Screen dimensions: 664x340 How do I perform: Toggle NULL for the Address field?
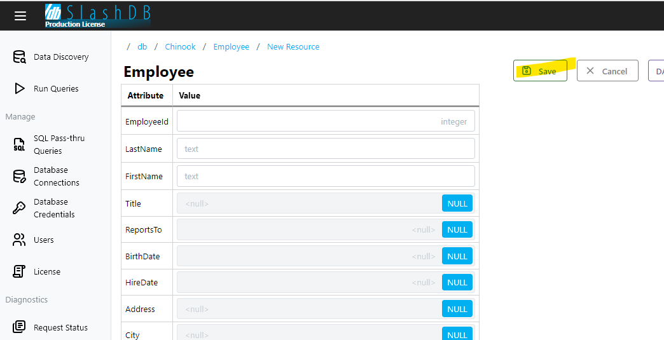(x=457, y=309)
